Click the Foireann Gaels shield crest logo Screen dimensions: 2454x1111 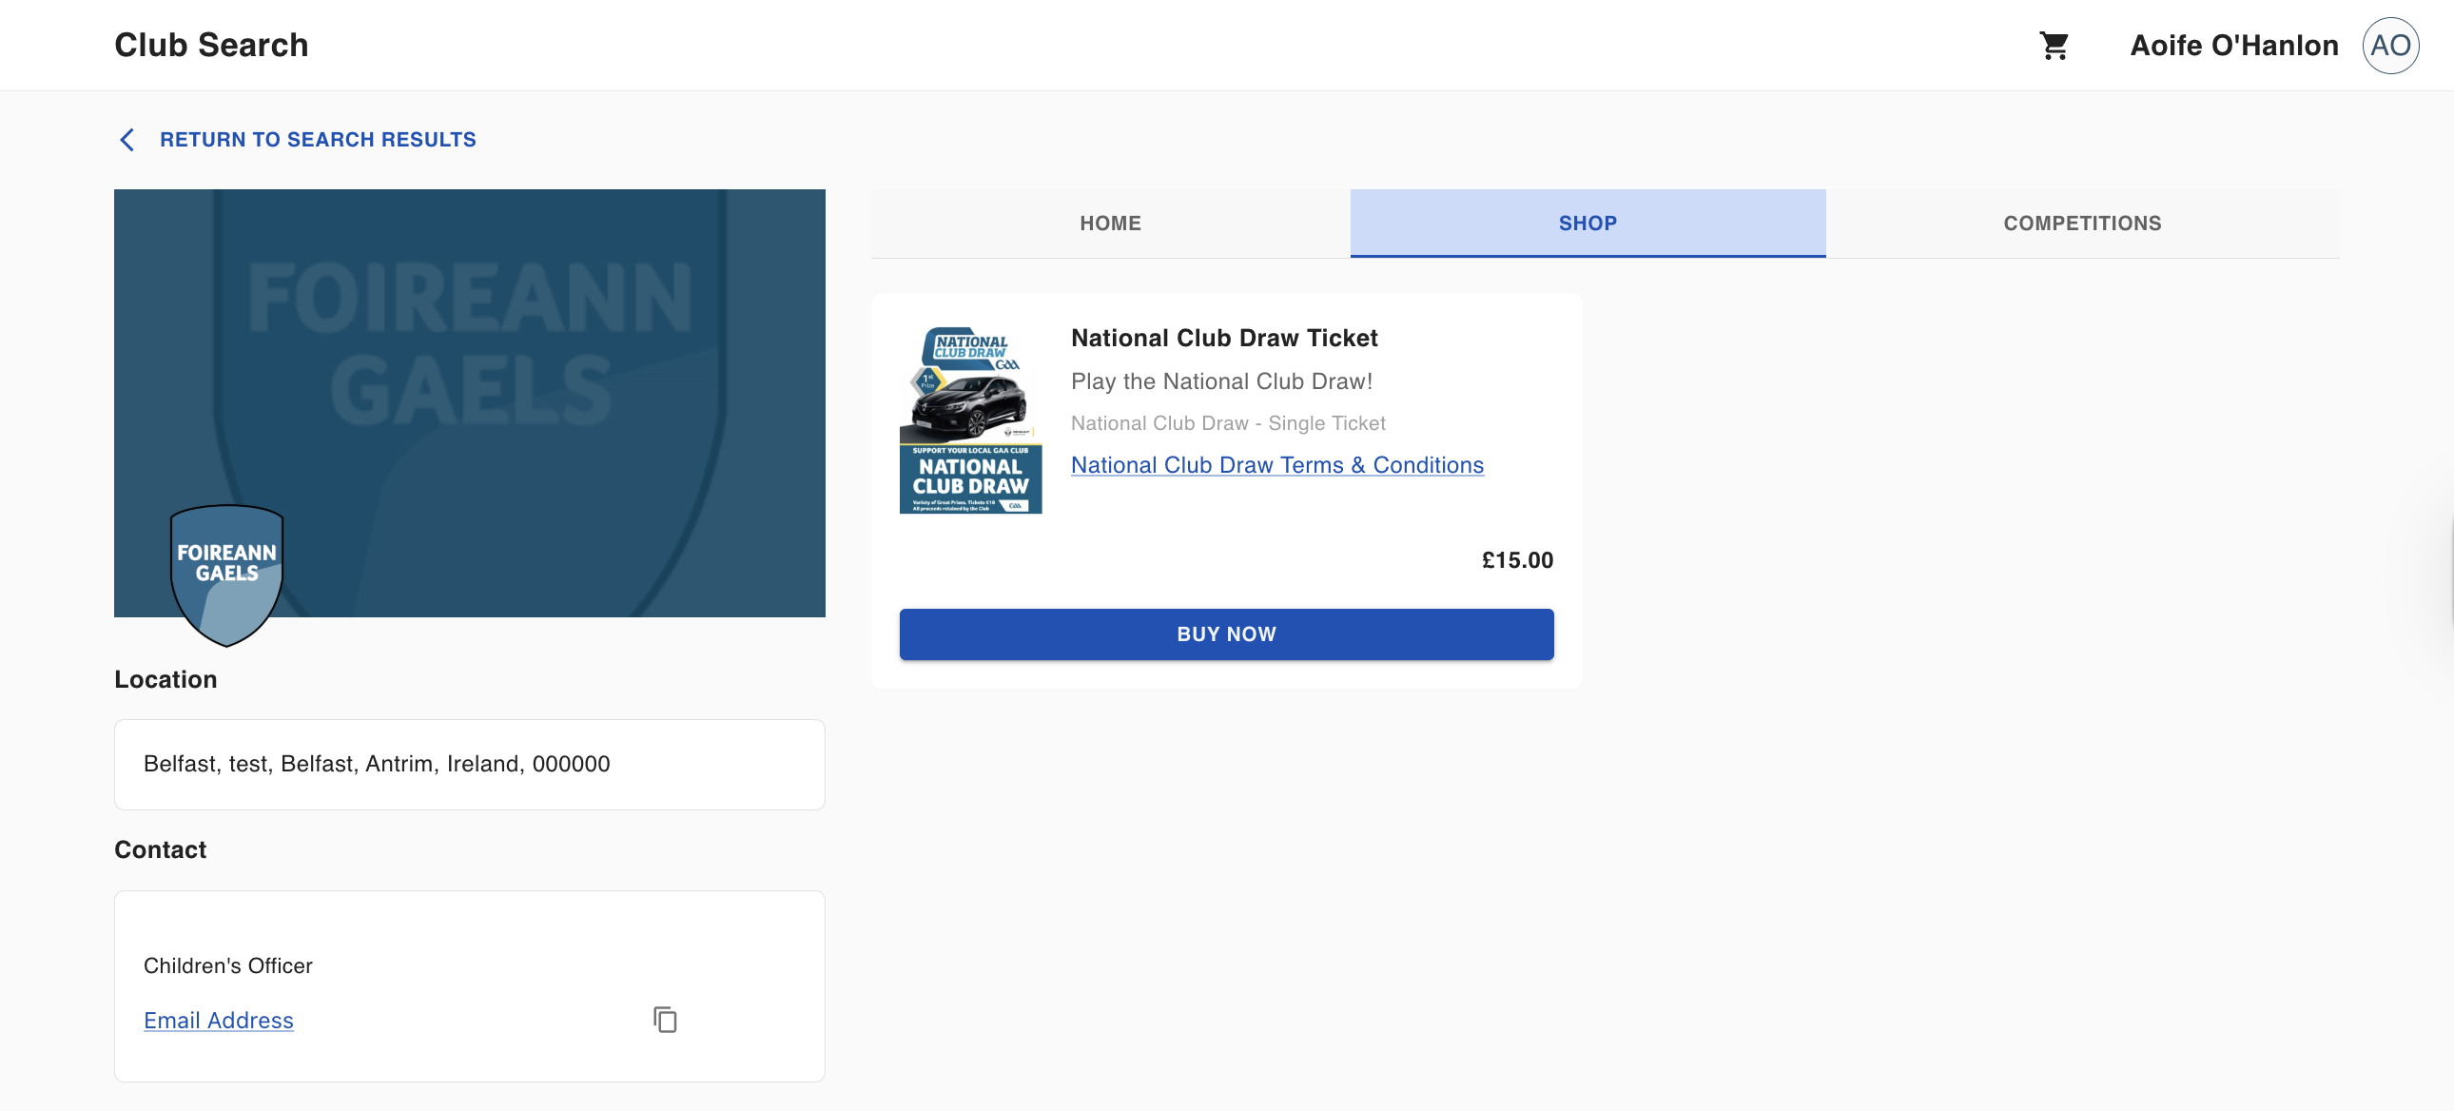tap(226, 575)
